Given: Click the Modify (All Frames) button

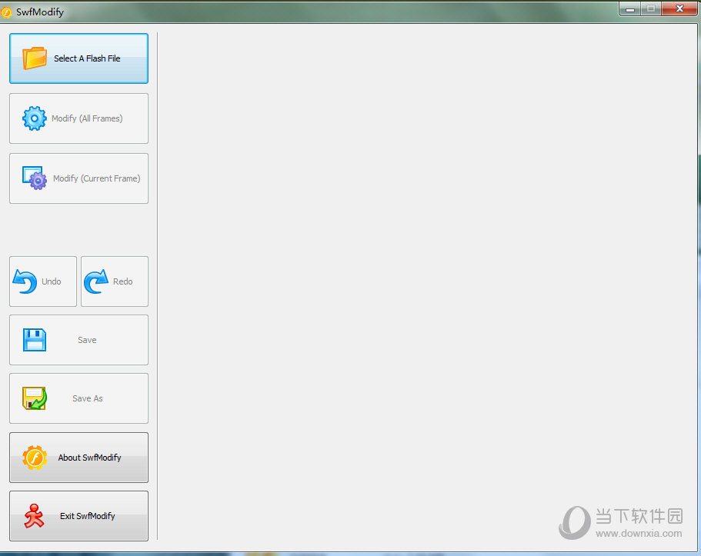Looking at the screenshot, I should coord(78,118).
